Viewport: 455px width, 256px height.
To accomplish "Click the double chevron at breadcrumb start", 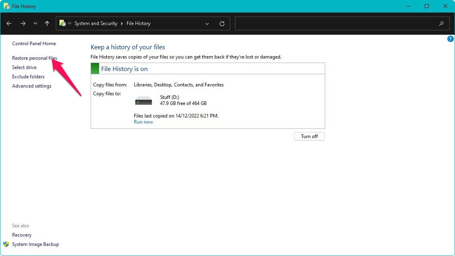I will [x=70, y=23].
